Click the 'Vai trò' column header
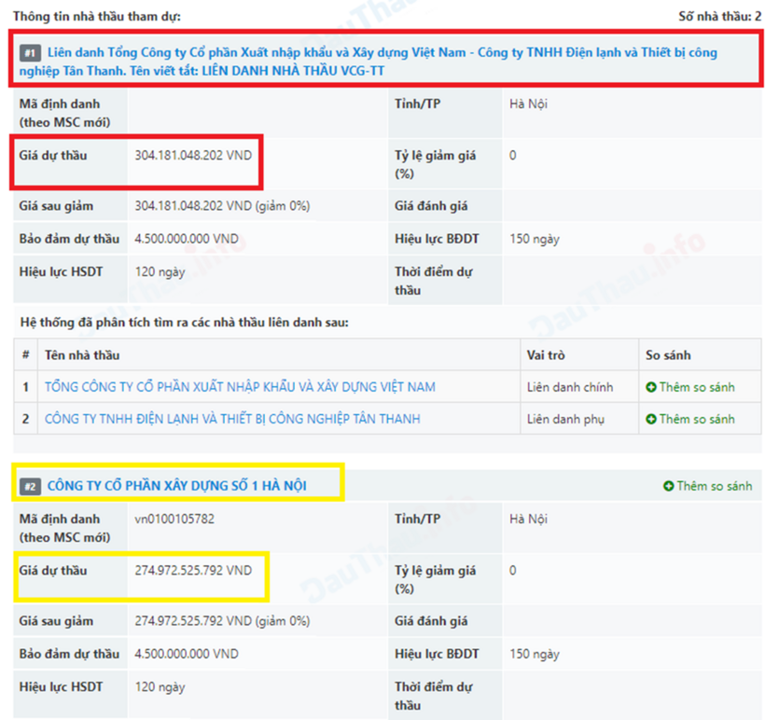Screen dimensions: 765x720 pyautogui.click(x=546, y=355)
